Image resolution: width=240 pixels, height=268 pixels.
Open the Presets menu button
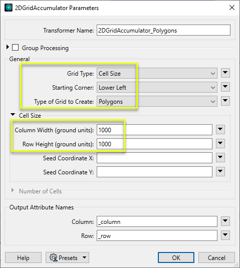[x=67, y=257]
